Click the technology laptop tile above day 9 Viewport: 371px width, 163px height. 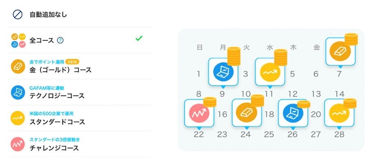pos(223,72)
